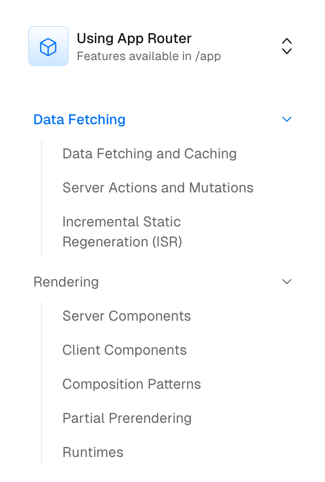Select the Rendering section heading
Screen dimensions: 325x482
coord(66,282)
